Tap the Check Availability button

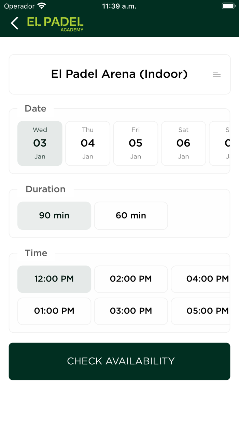click(x=119, y=361)
